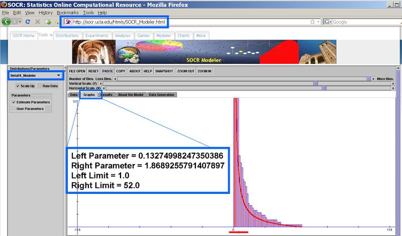Open the Tools menu in menu bar
The image size is (402, 236).
click(88, 13)
